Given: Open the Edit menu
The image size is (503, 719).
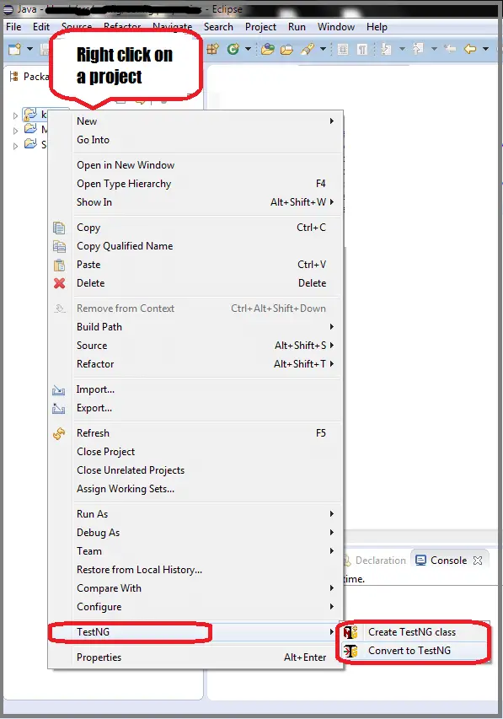Looking at the screenshot, I should click(40, 27).
